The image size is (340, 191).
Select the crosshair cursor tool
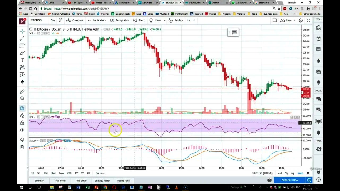22,31
